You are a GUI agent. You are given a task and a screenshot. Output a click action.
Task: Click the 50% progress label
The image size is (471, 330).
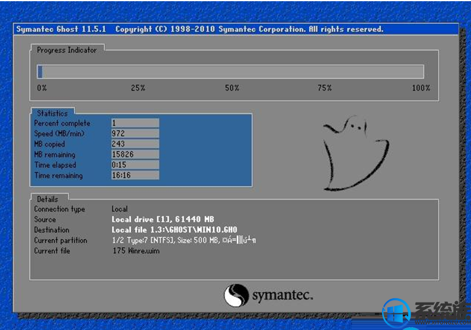tap(232, 88)
